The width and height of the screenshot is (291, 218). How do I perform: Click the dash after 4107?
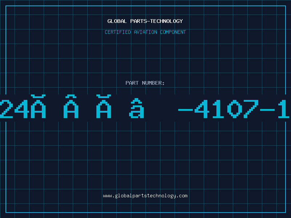coord(267,110)
